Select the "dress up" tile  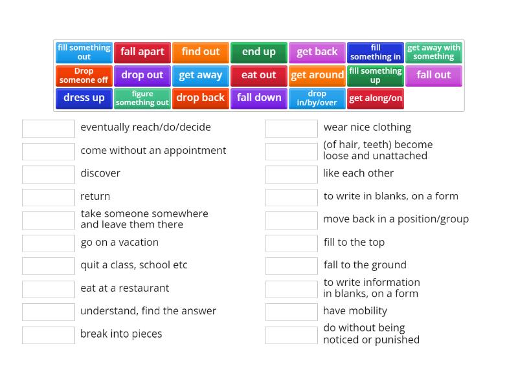pos(84,98)
